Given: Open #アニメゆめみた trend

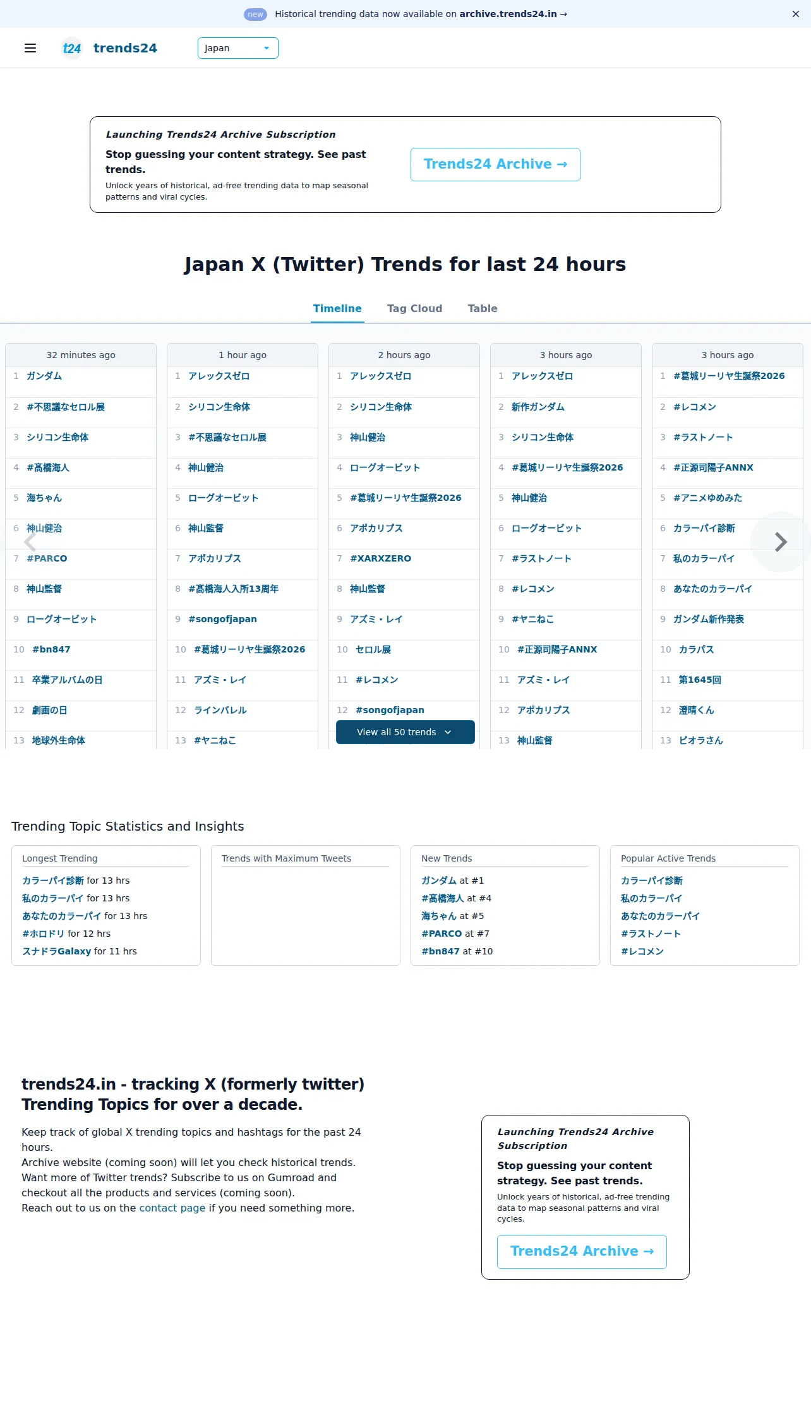Looking at the screenshot, I should click(707, 498).
